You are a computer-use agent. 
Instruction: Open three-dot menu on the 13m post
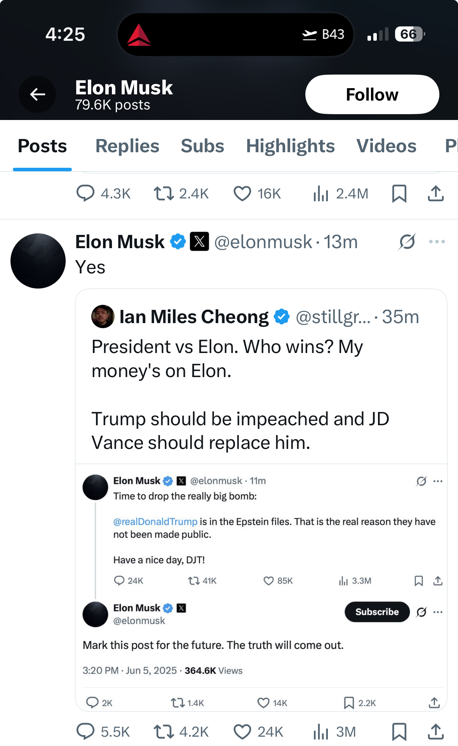coord(437,242)
